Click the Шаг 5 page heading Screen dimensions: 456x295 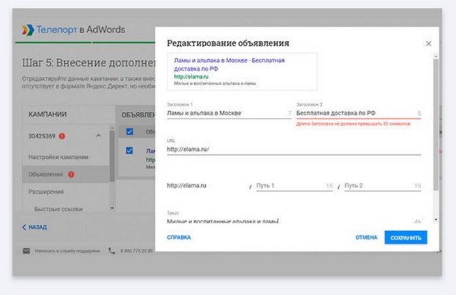89,63
